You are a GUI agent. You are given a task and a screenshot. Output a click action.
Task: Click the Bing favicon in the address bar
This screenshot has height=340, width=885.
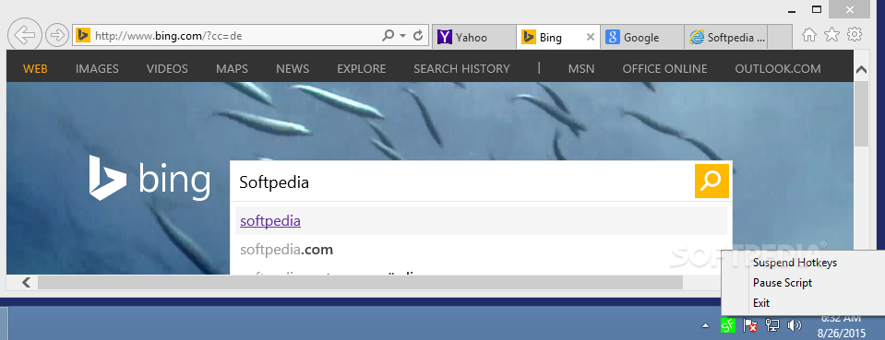[84, 36]
